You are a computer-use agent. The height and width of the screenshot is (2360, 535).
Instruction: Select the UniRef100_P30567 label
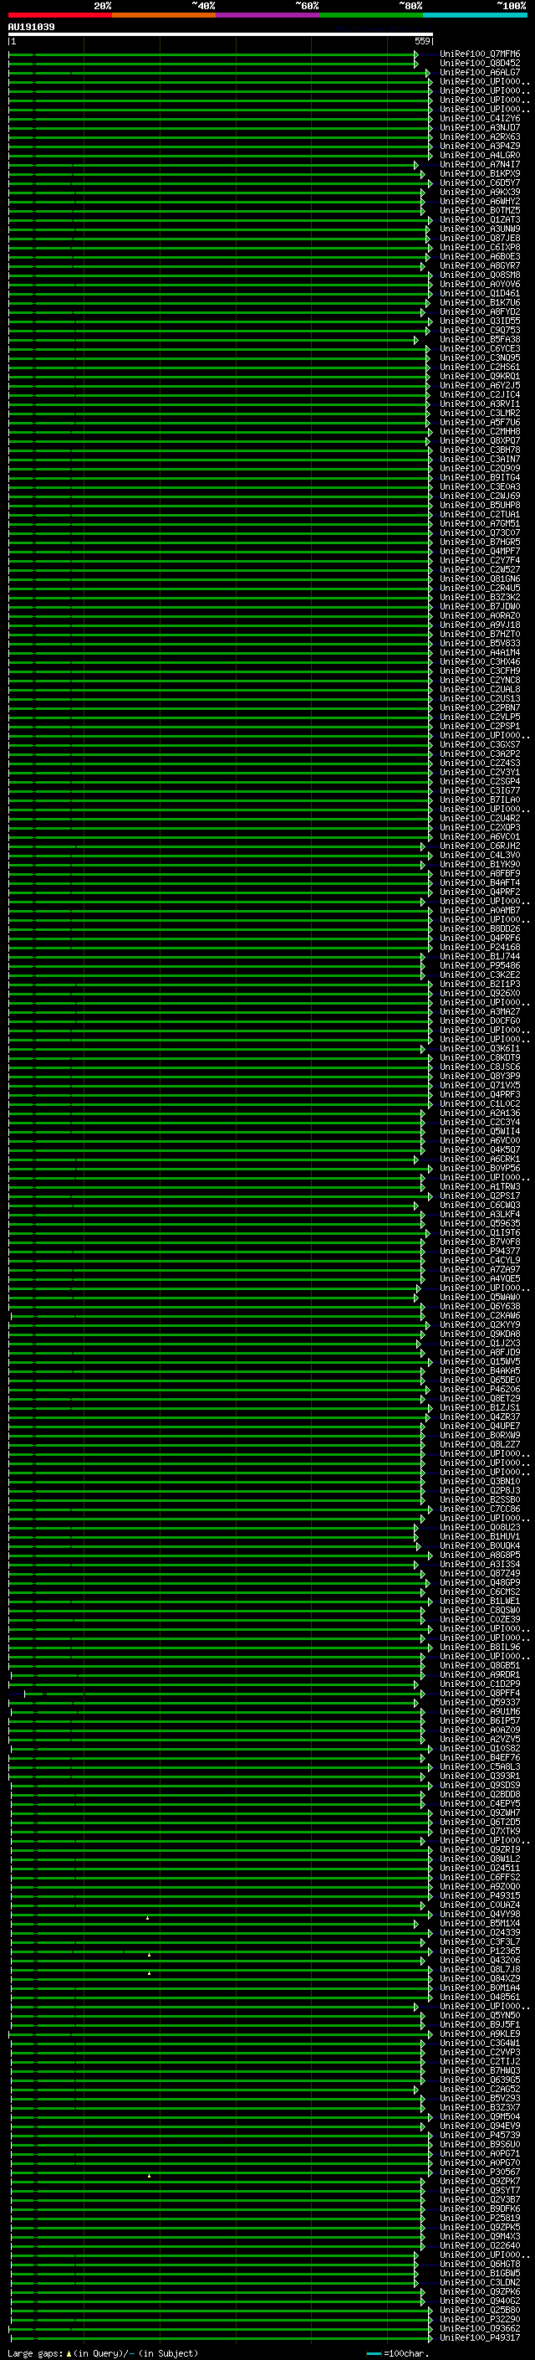point(479,2172)
